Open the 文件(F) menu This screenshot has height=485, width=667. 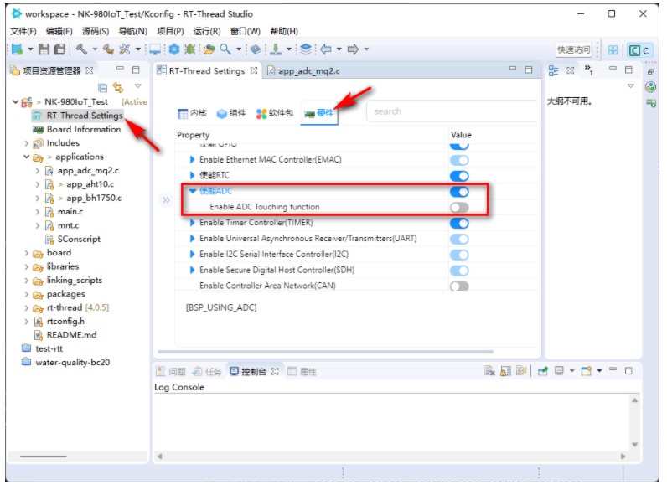pyautogui.click(x=23, y=31)
